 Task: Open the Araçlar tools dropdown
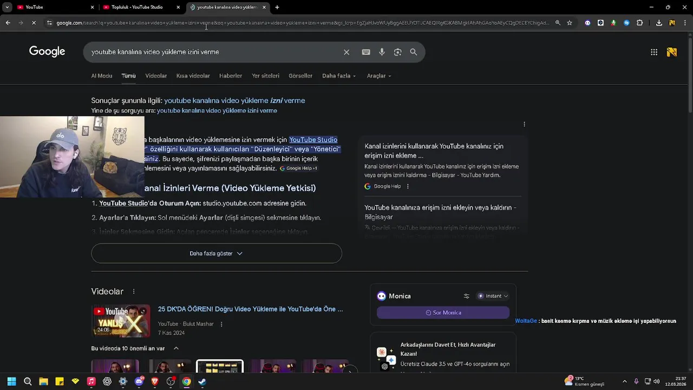379,76
